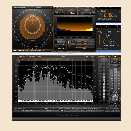Toggle Energy checkbox for IQ-Analyser #1
The height and width of the screenshot is (131, 131).
(77, 111)
